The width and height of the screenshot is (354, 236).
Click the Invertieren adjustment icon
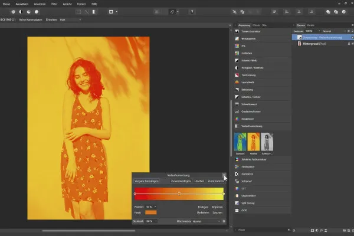(x=237, y=174)
